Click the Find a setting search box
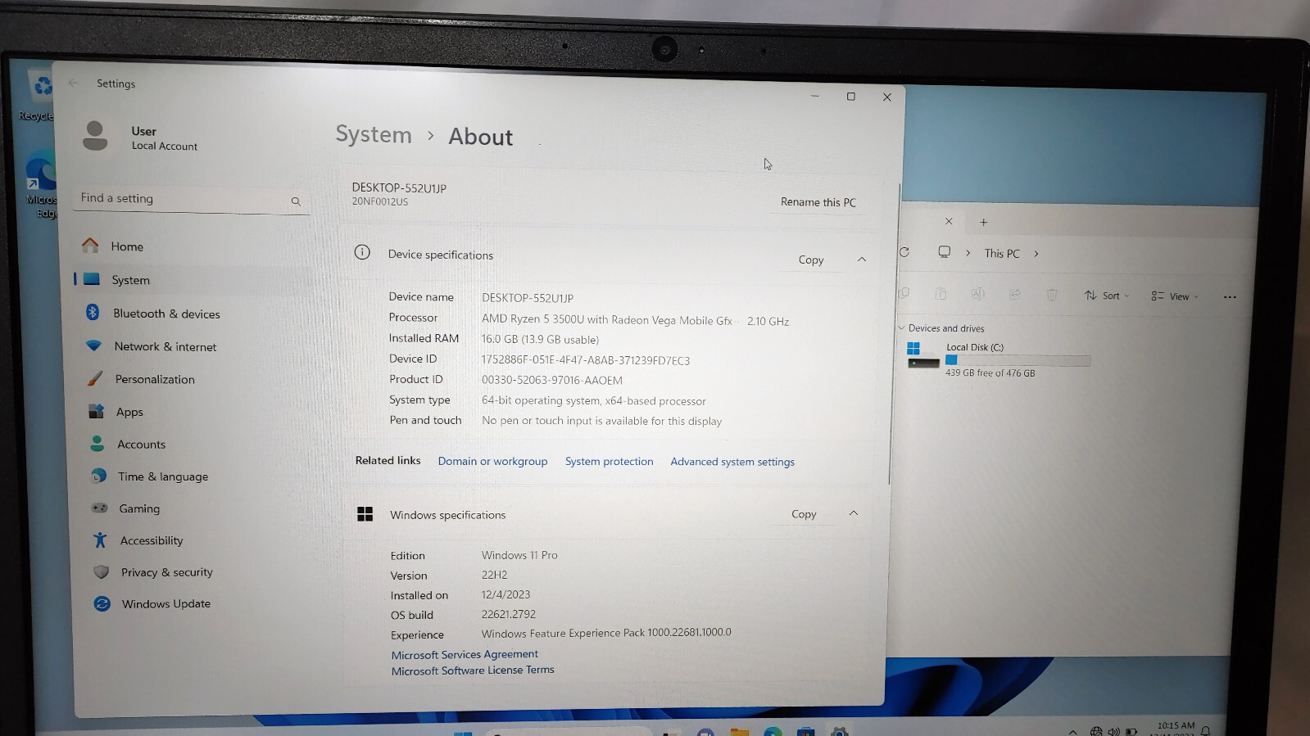This screenshot has height=736, width=1310. [x=191, y=200]
